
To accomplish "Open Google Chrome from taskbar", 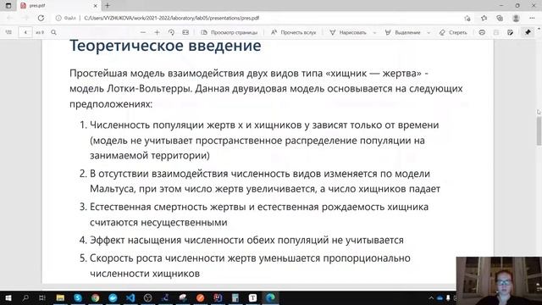I will click(x=96, y=297).
